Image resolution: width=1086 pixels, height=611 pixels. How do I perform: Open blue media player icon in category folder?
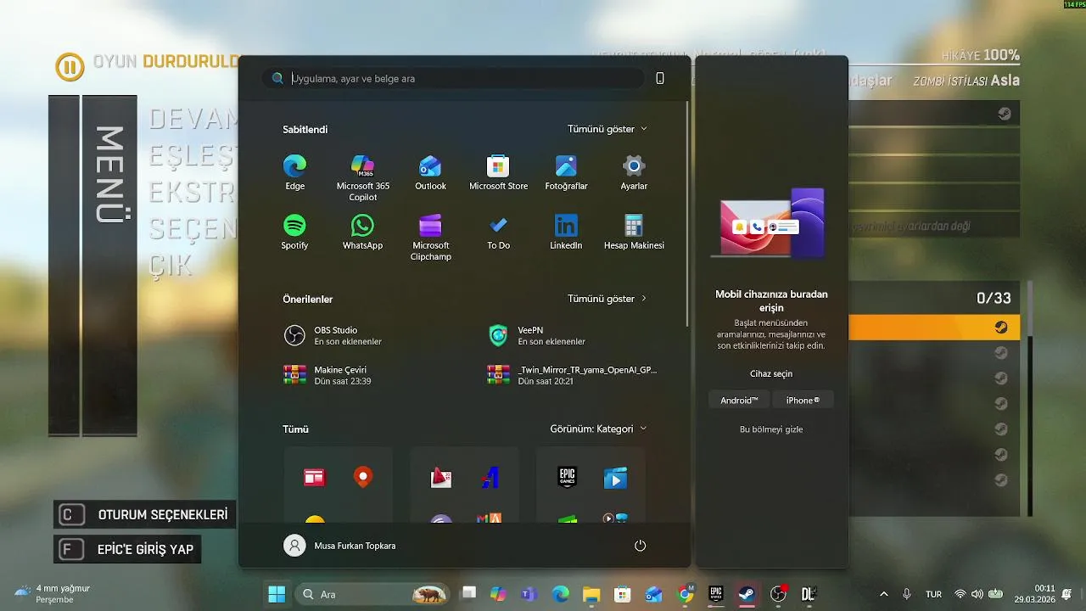point(615,478)
